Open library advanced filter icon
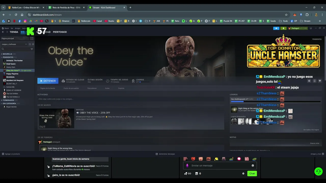Viewport: 326px width, 183px height. click(32, 49)
